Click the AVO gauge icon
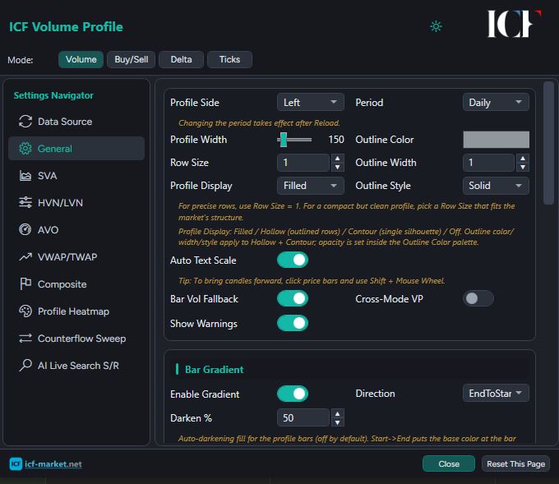 (x=25, y=229)
